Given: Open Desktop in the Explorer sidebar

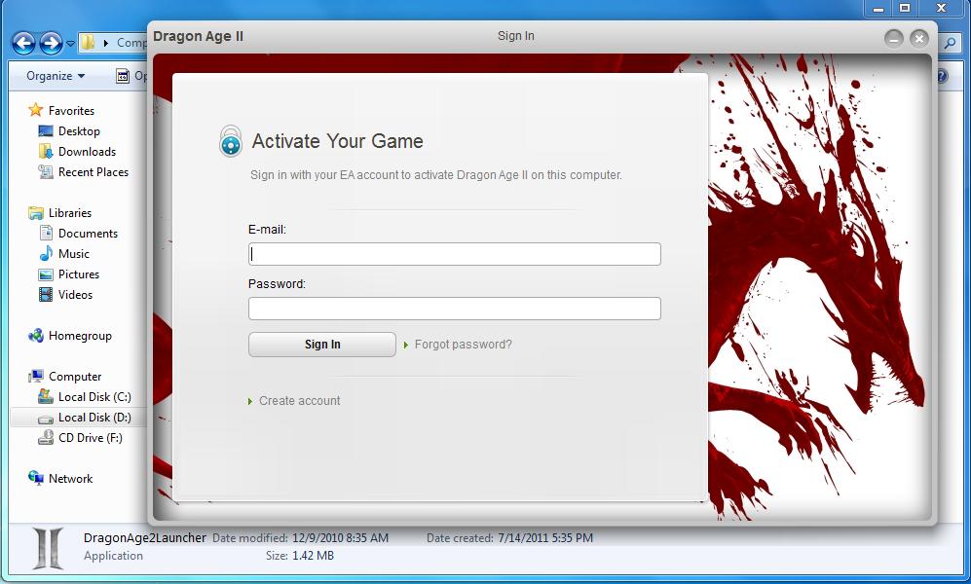Looking at the screenshot, I should (79, 131).
